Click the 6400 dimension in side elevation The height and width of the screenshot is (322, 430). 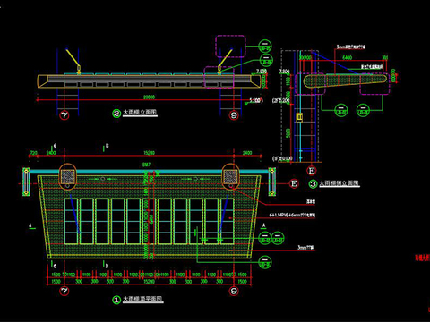pos(347,57)
